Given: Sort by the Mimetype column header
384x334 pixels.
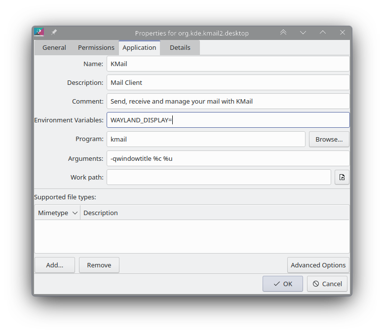Looking at the screenshot, I should tap(57, 213).
